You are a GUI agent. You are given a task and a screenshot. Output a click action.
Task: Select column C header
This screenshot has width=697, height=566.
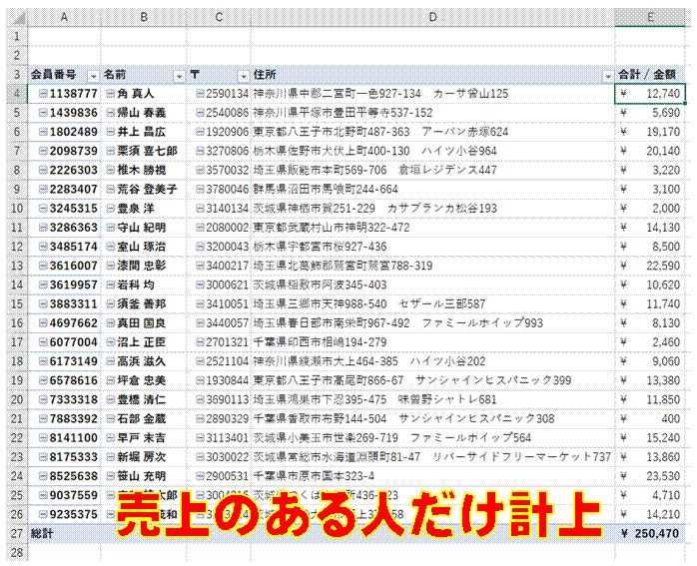(219, 17)
